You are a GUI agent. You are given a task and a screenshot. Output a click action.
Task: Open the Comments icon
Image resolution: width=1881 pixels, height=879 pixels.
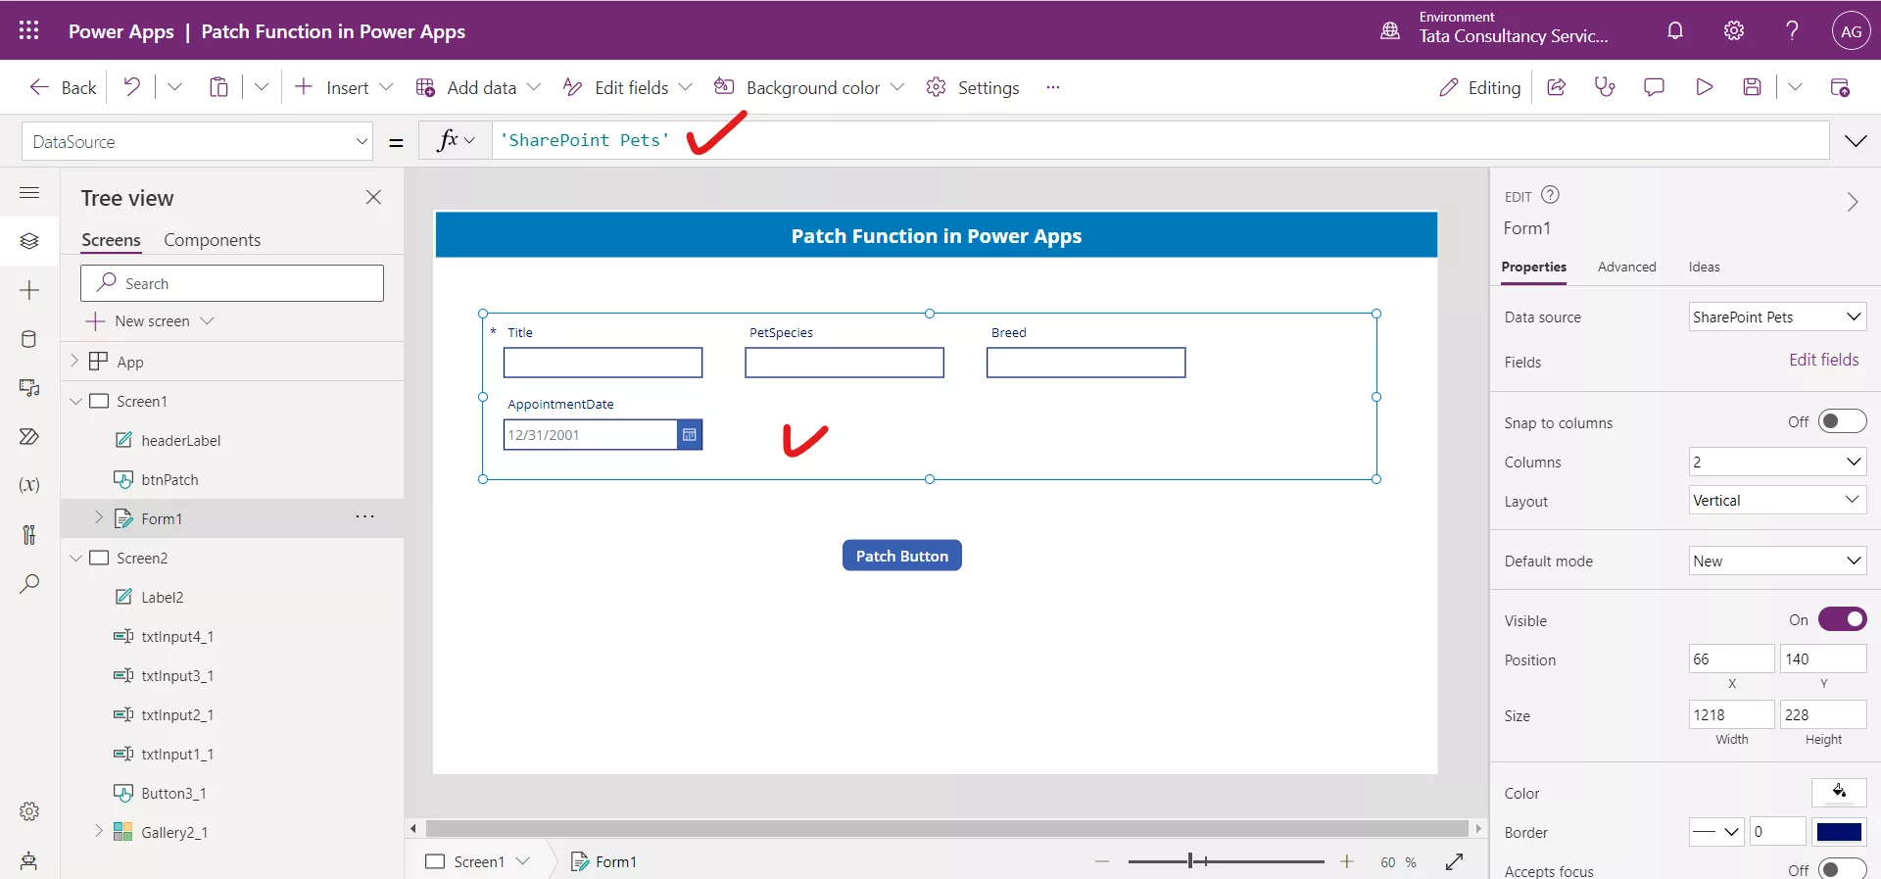point(1654,87)
